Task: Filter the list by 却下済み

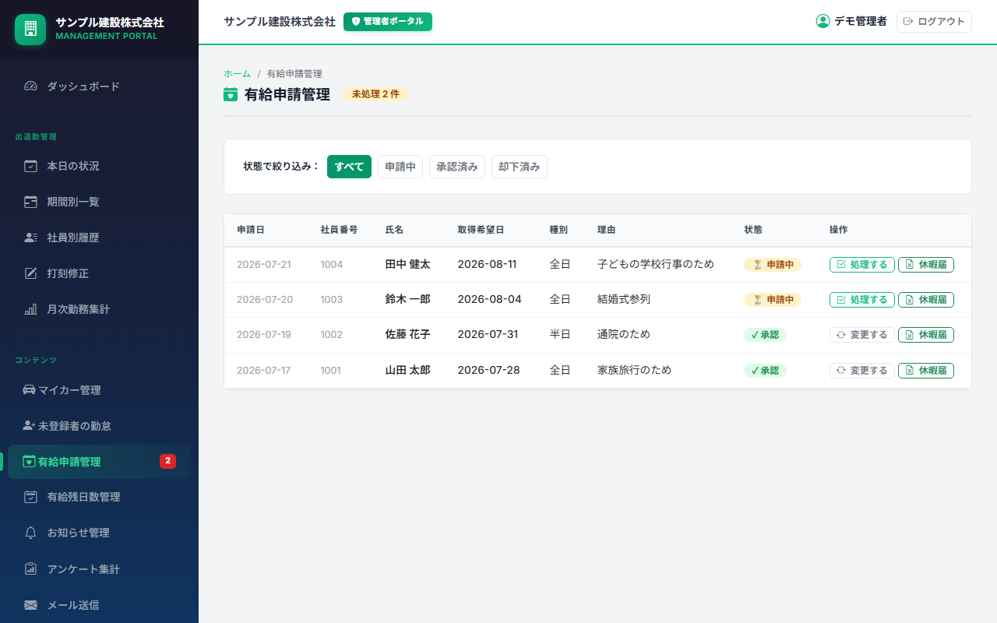Action: point(520,167)
